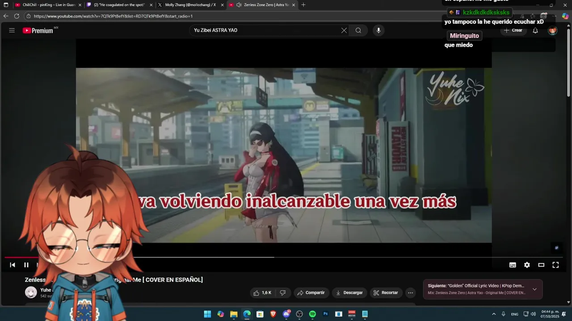572x321 pixels.
Task: Reload the page in the browser
Action: tap(17, 16)
